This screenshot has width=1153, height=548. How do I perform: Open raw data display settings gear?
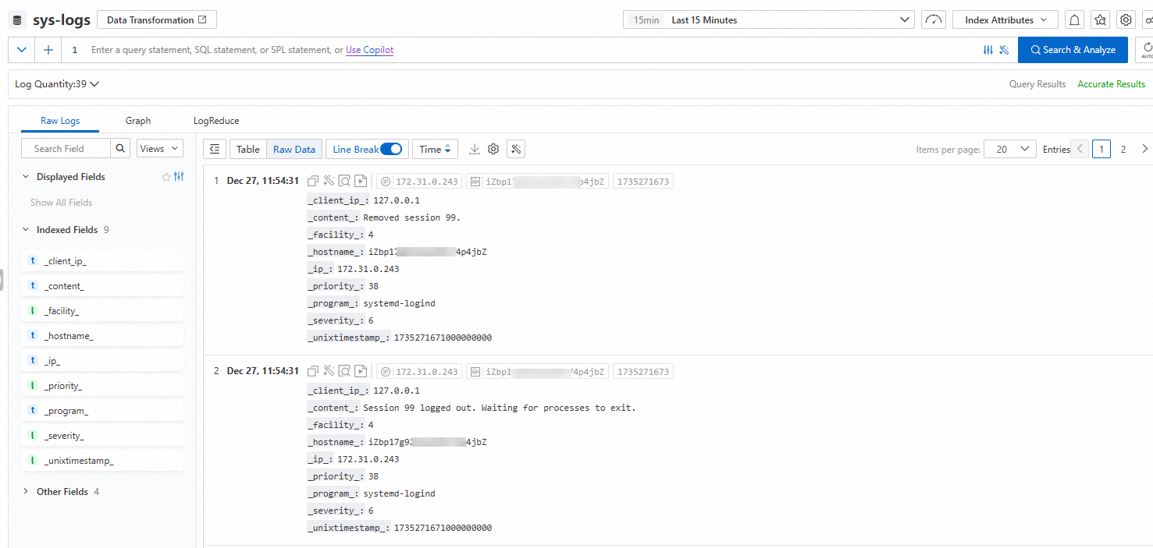click(493, 149)
